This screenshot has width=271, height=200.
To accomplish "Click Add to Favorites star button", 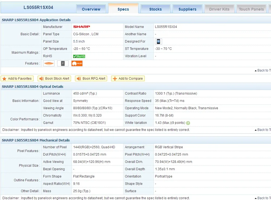I will tap(17, 79).
